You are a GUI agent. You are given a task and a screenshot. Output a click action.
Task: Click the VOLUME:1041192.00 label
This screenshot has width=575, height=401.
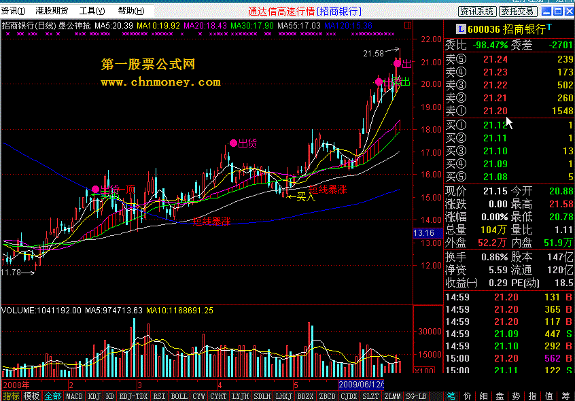pyautogui.click(x=41, y=311)
